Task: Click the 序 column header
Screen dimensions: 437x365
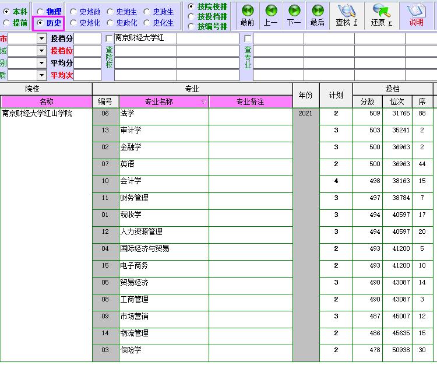Action: click(x=422, y=102)
